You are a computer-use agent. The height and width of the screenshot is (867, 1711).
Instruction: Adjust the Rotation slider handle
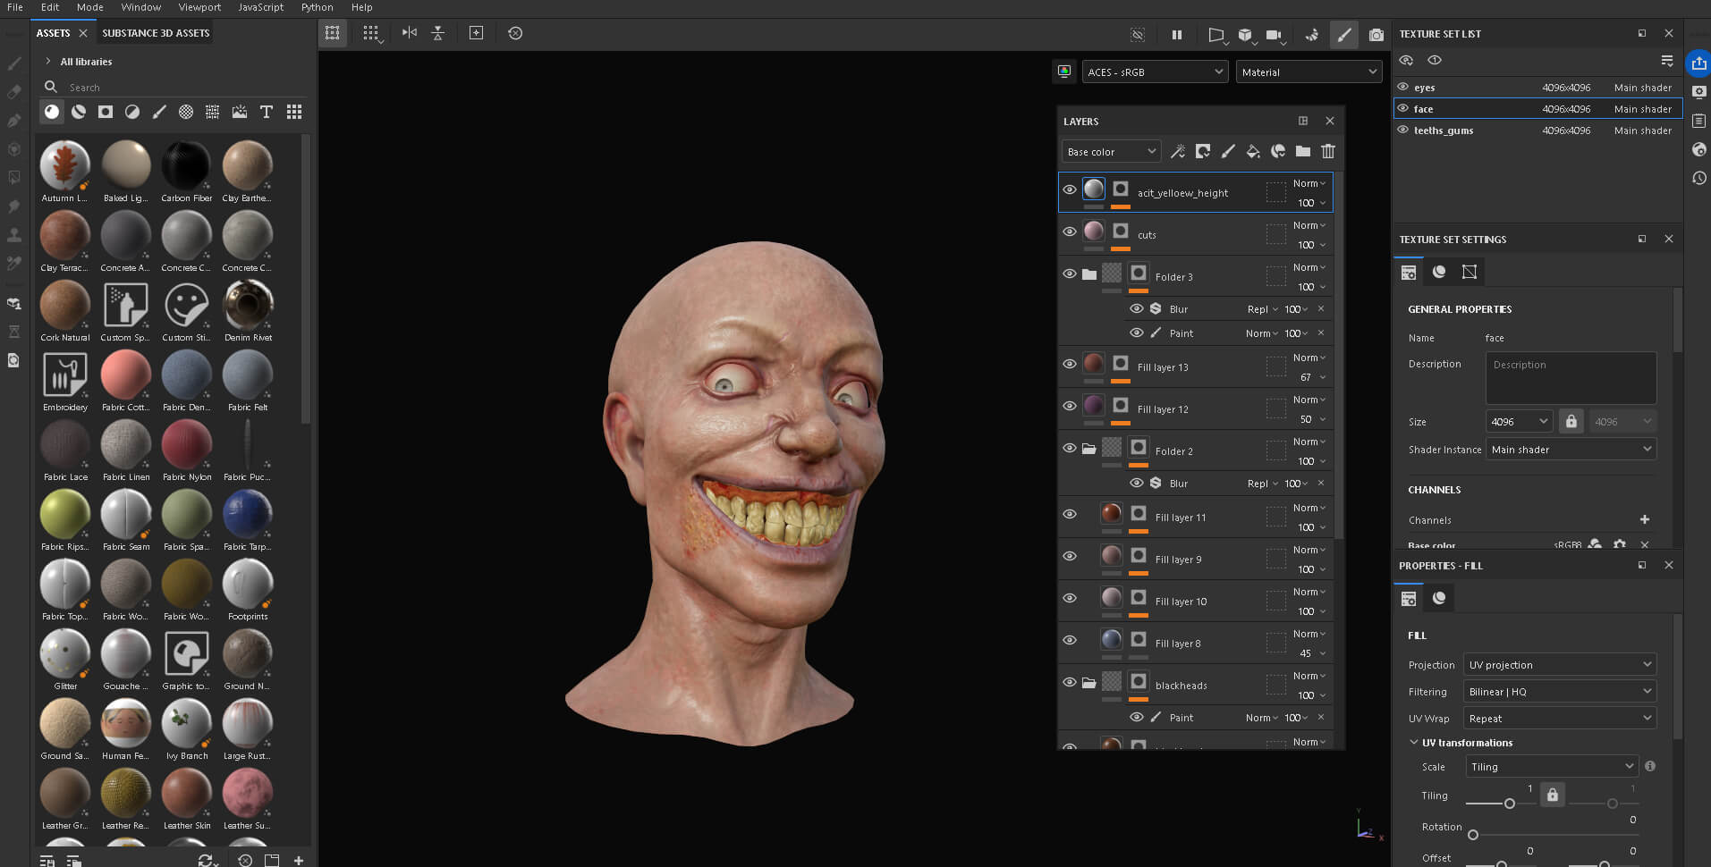tap(1473, 835)
